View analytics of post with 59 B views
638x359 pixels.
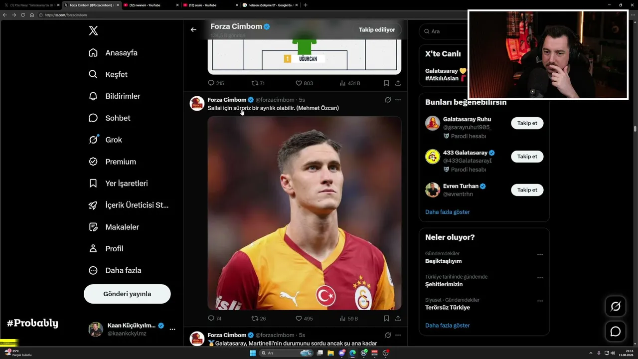click(x=349, y=319)
